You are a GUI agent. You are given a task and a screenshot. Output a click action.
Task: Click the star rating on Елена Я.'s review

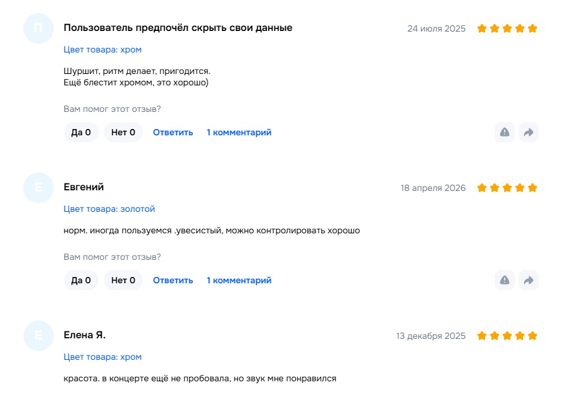coord(507,336)
